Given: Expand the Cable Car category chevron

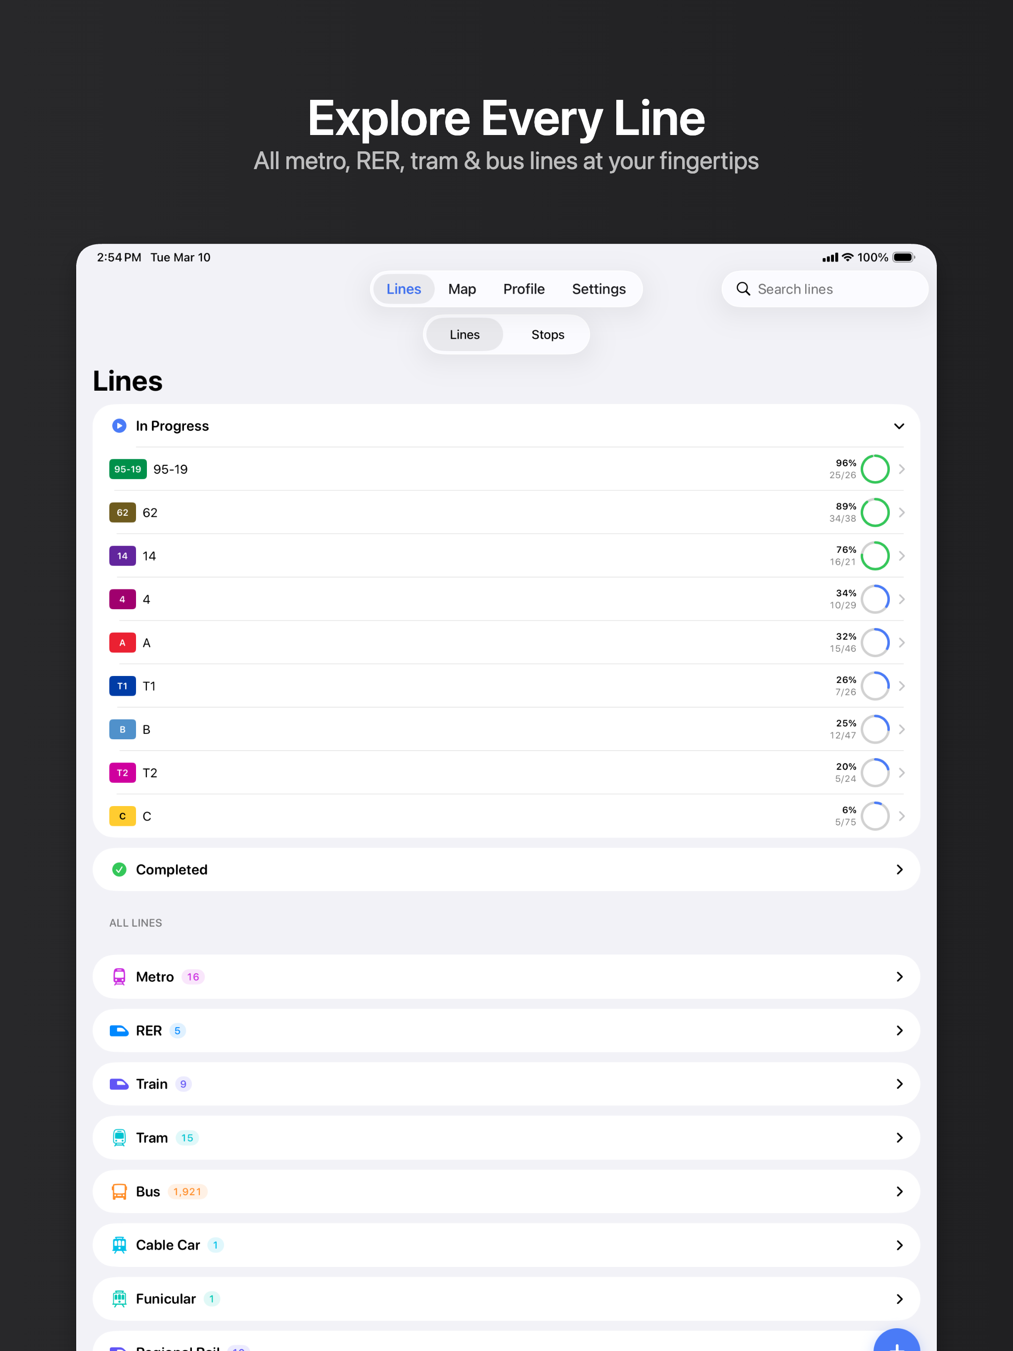Looking at the screenshot, I should pyautogui.click(x=899, y=1245).
